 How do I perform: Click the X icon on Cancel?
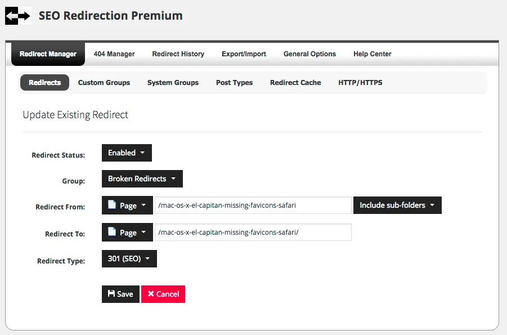[150, 294]
